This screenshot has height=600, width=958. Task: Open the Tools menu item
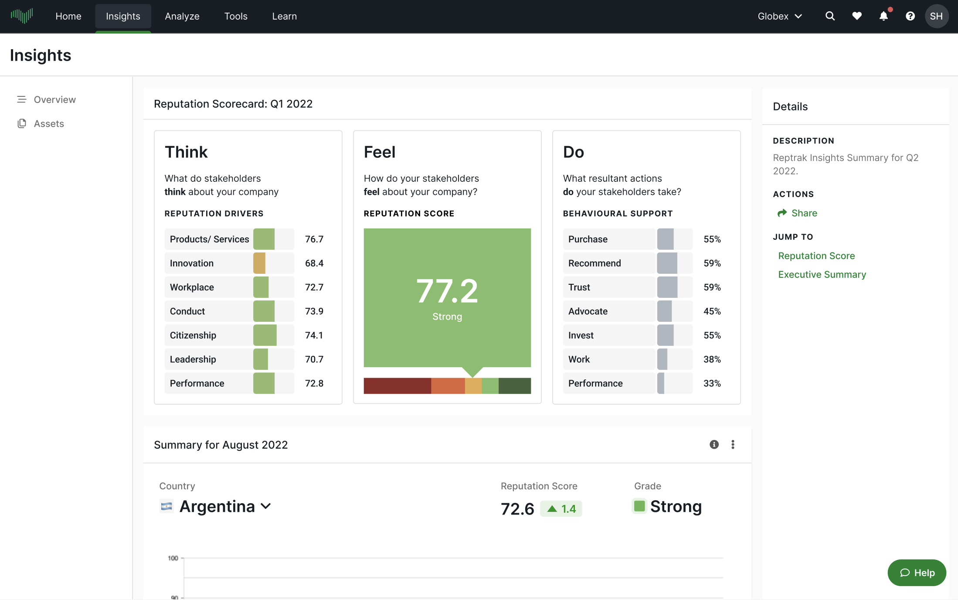tap(236, 16)
